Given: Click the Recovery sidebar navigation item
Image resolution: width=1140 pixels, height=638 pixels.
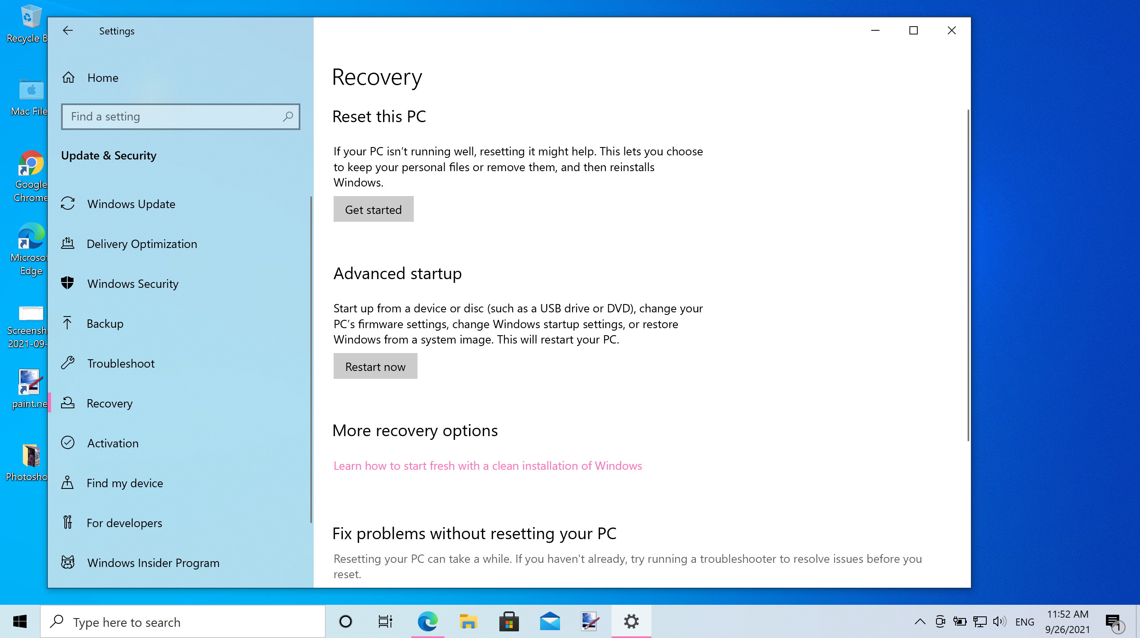Looking at the screenshot, I should (x=110, y=403).
